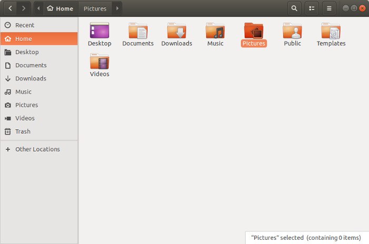This screenshot has height=244, width=369.
Task: Click the sidebar Desktop folder icon
Action: pos(8,52)
